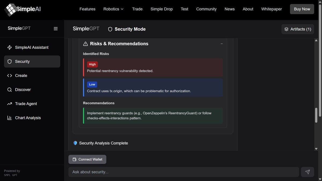The image size is (322, 181).
Task: Click the lightning bolt icon beside SimpleAI Assistant
Action: [x=10, y=47]
